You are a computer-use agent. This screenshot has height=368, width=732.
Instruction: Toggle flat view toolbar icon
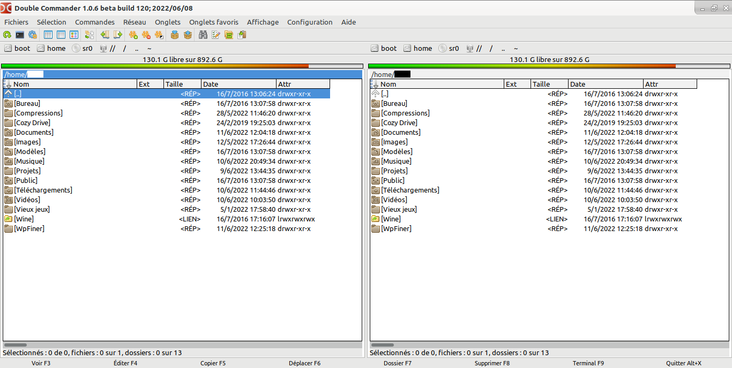pyautogui.click(x=89, y=35)
